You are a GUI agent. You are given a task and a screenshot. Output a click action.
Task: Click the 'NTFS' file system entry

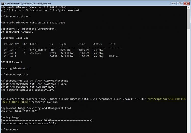(x=53, y=53)
